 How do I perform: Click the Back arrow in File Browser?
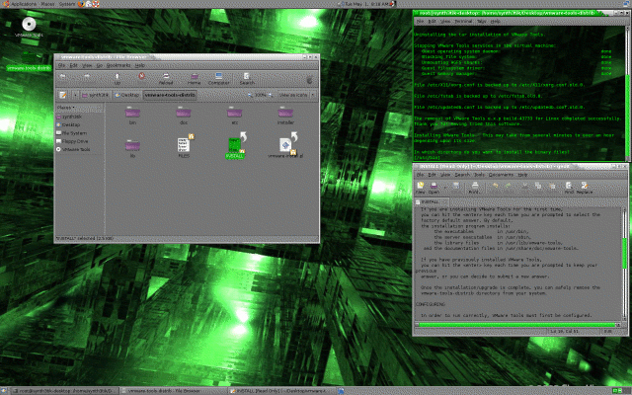pyautogui.click(x=63, y=77)
